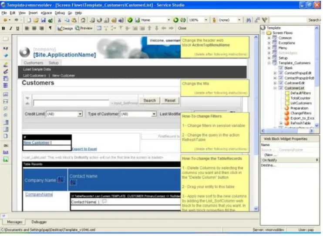Image resolution: width=323 pixels, height=236 pixels.
Task: Select the expression x.y widget in toolbox
Action: [6, 48]
